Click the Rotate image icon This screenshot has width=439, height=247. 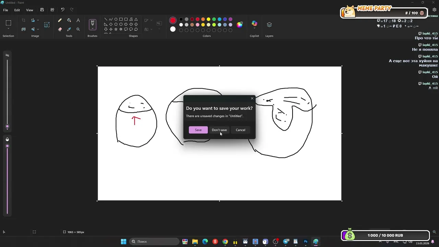pyautogui.click(x=33, y=20)
